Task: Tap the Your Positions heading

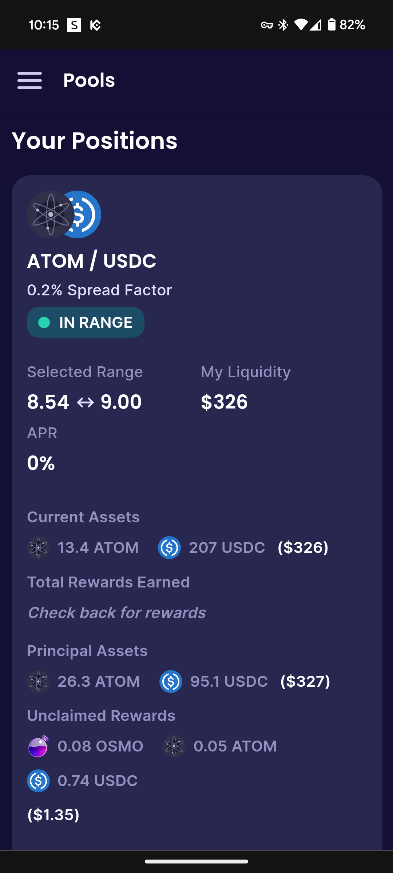Action: coord(95,140)
